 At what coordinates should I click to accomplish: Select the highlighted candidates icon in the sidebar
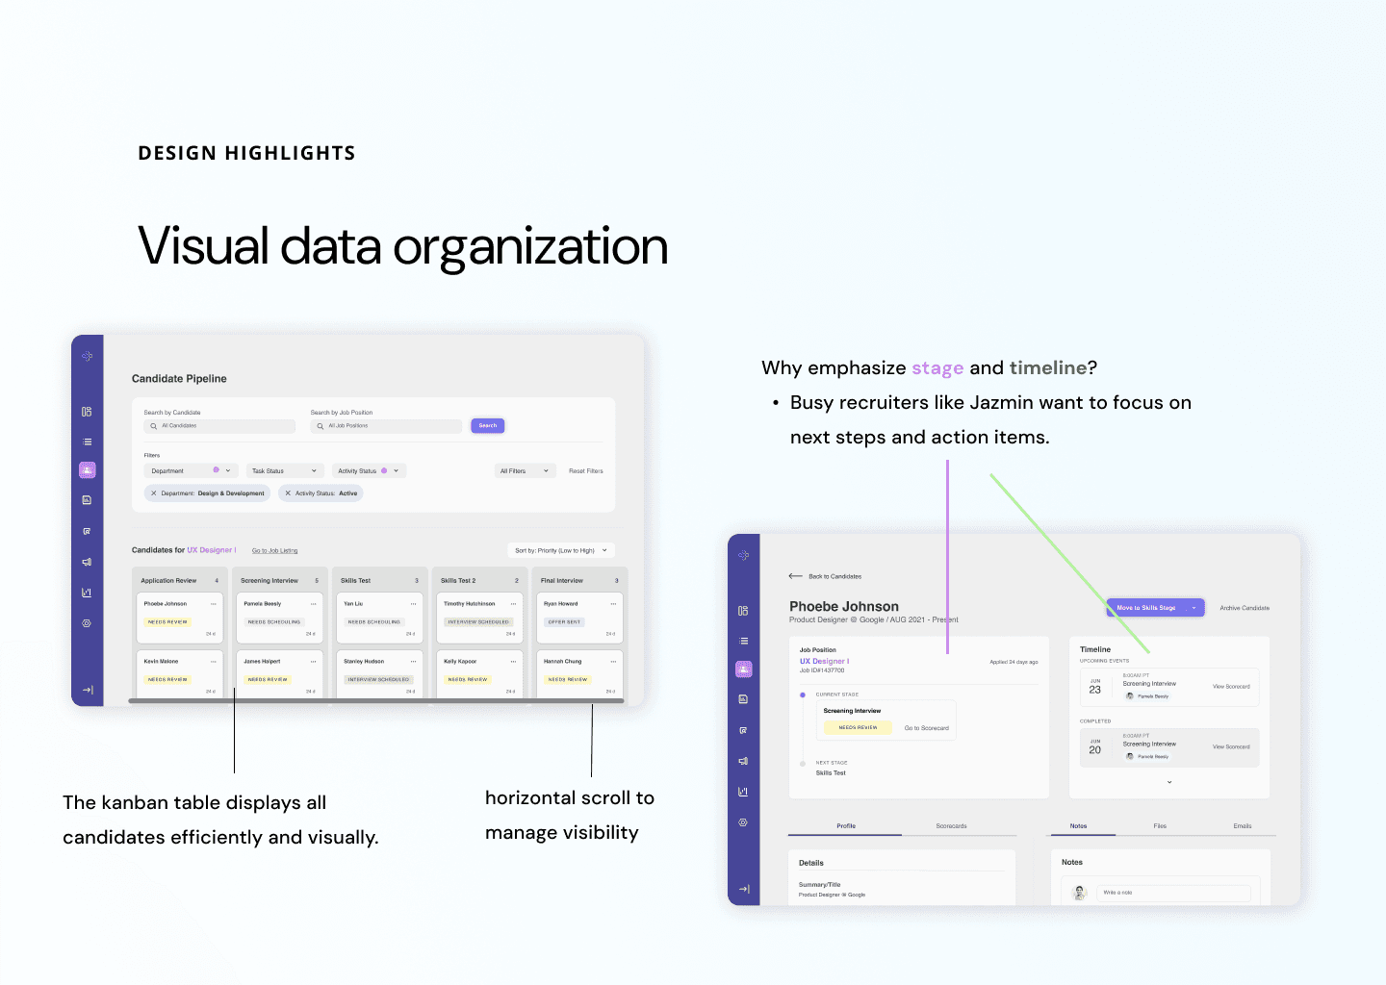87,469
